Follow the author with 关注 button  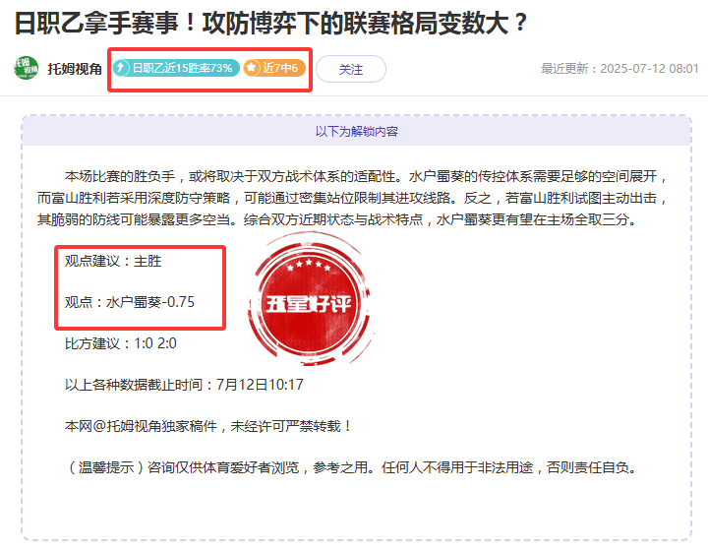351,69
